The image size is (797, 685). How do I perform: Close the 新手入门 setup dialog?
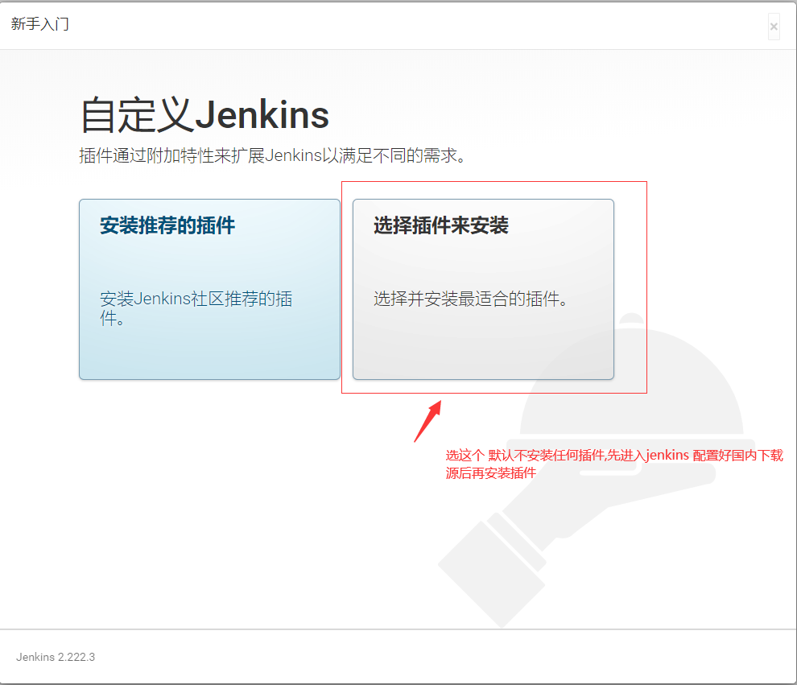[x=774, y=27]
